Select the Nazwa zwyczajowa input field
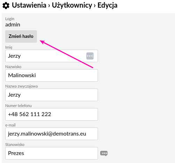The height and width of the screenshot is (163, 175). click(x=52, y=95)
